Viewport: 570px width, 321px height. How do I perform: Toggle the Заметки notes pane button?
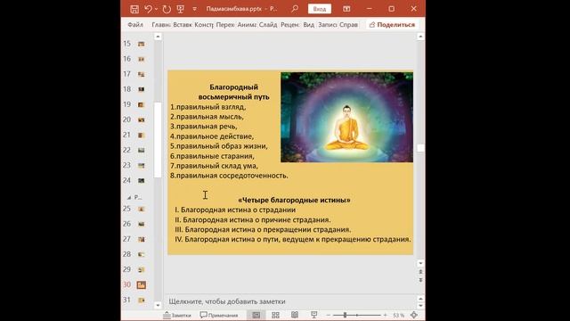[x=177, y=315]
